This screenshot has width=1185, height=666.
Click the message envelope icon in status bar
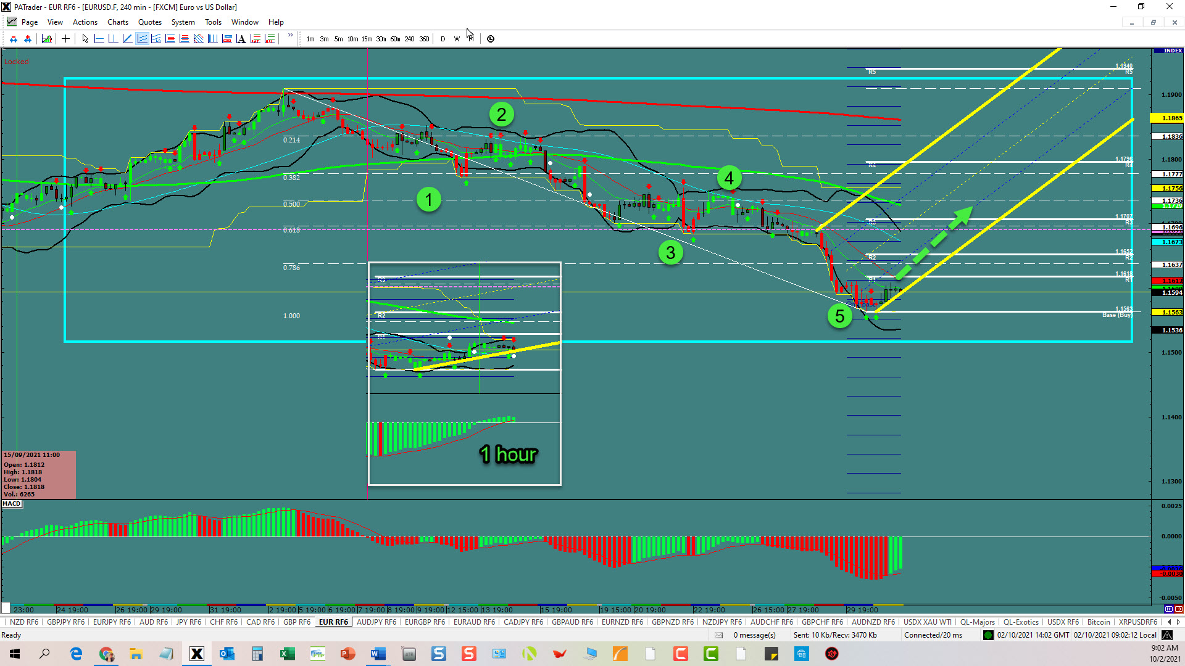718,635
